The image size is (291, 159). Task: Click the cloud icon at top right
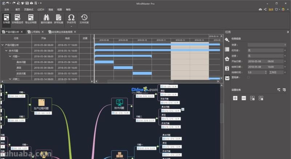click(x=260, y=9)
